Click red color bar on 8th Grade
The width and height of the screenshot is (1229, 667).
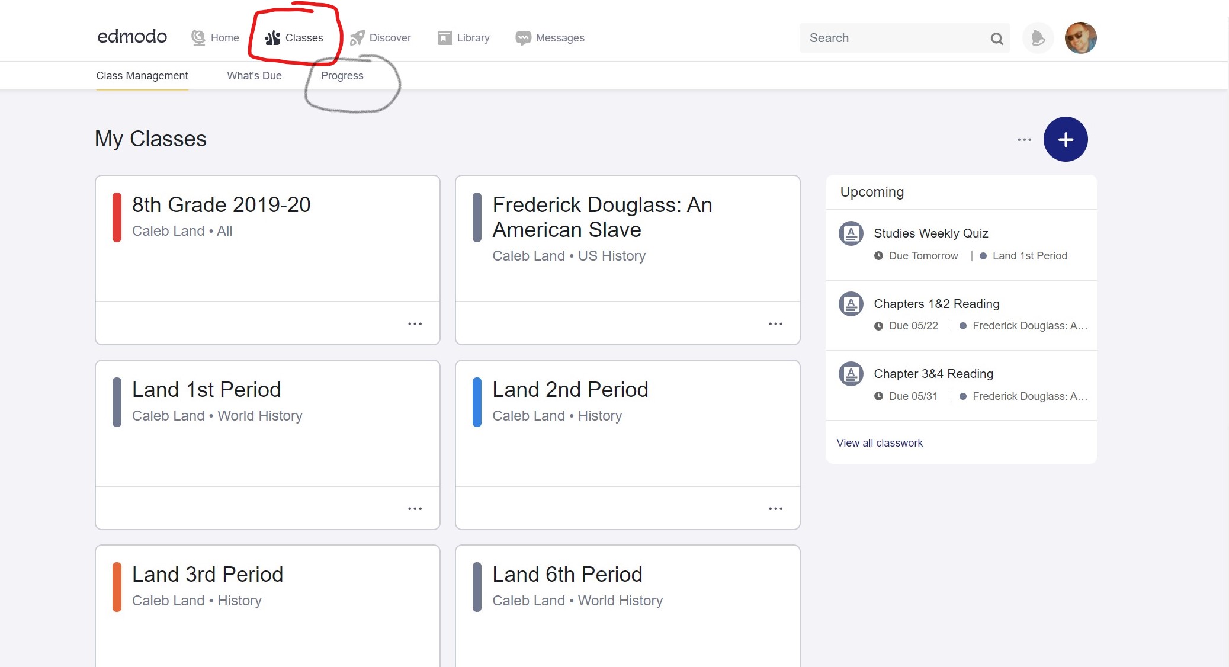tap(117, 217)
